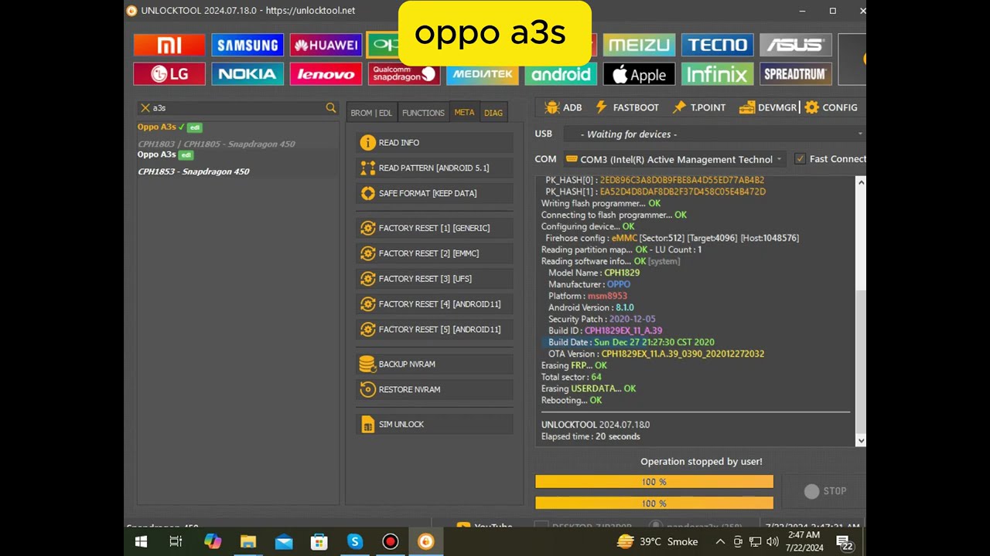
Task: Open the COM port dropdown
Action: (778, 159)
